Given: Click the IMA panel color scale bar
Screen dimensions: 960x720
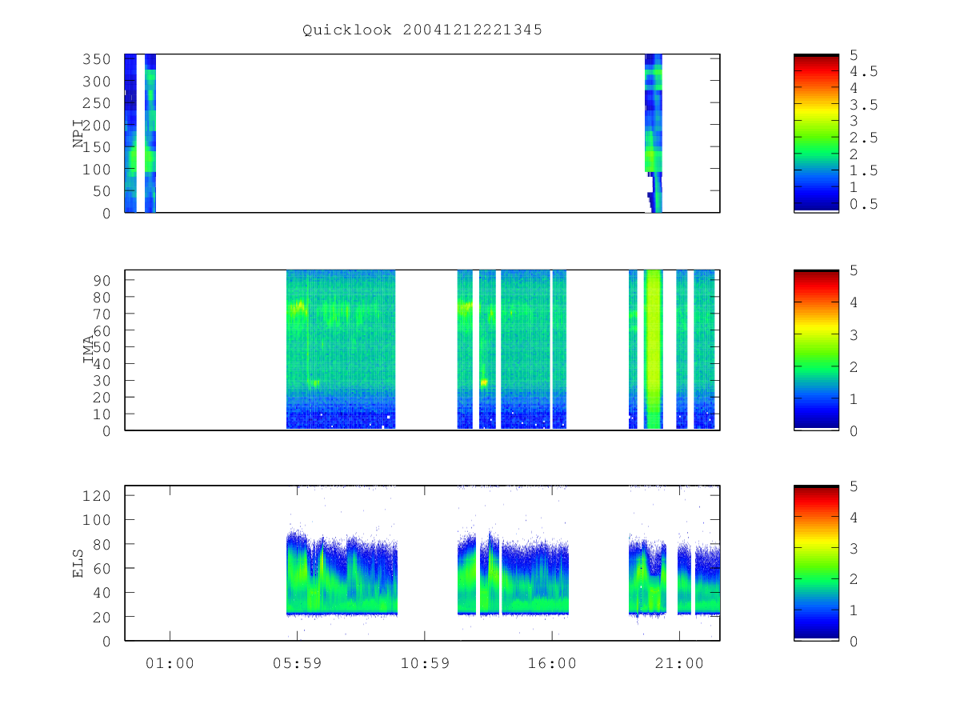Looking at the screenshot, I should (816, 350).
